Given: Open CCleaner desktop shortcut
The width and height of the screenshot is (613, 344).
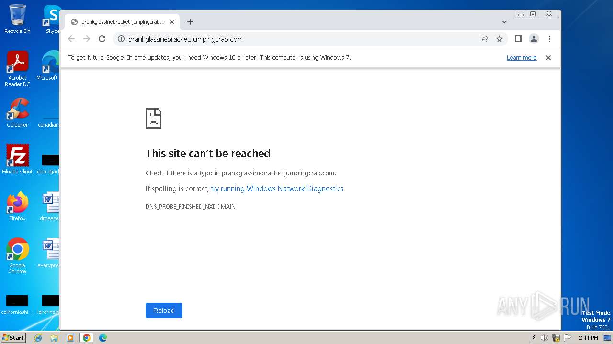Looking at the screenshot, I should click(x=17, y=113).
